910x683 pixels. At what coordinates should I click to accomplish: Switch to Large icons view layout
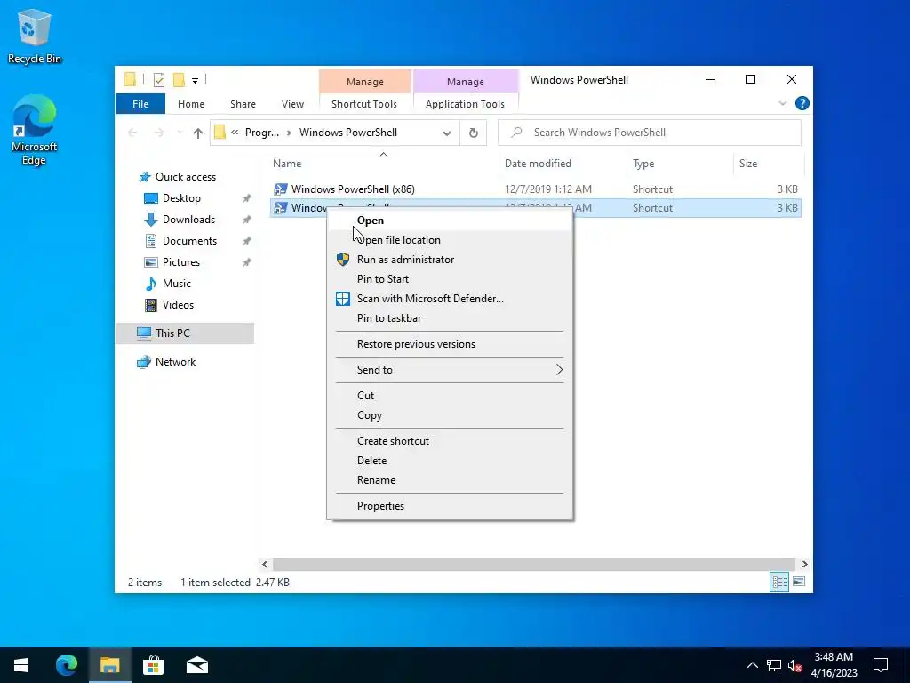(x=799, y=582)
